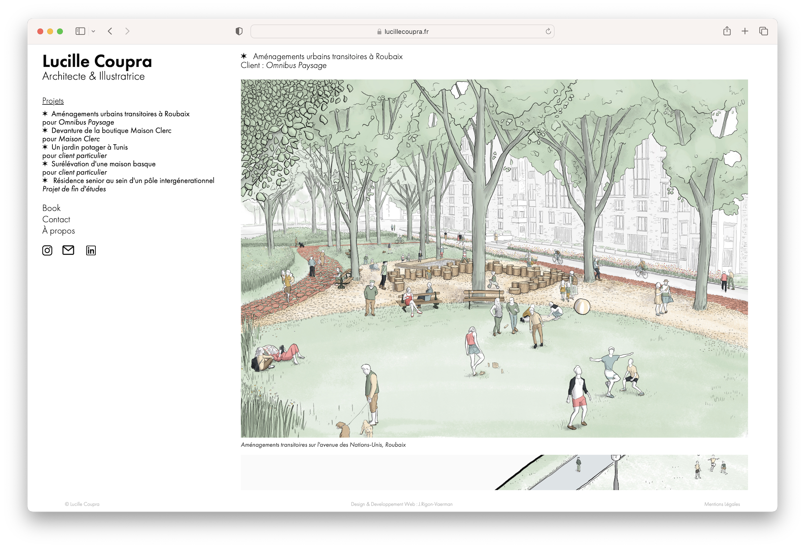The width and height of the screenshot is (805, 548).
Task: Click the partially visible second illustration
Action: [494, 472]
